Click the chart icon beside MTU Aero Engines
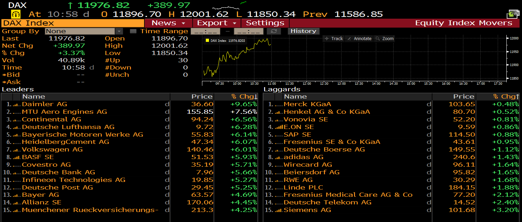The height and width of the screenshot is (222, 522). (x=17, y=112)
